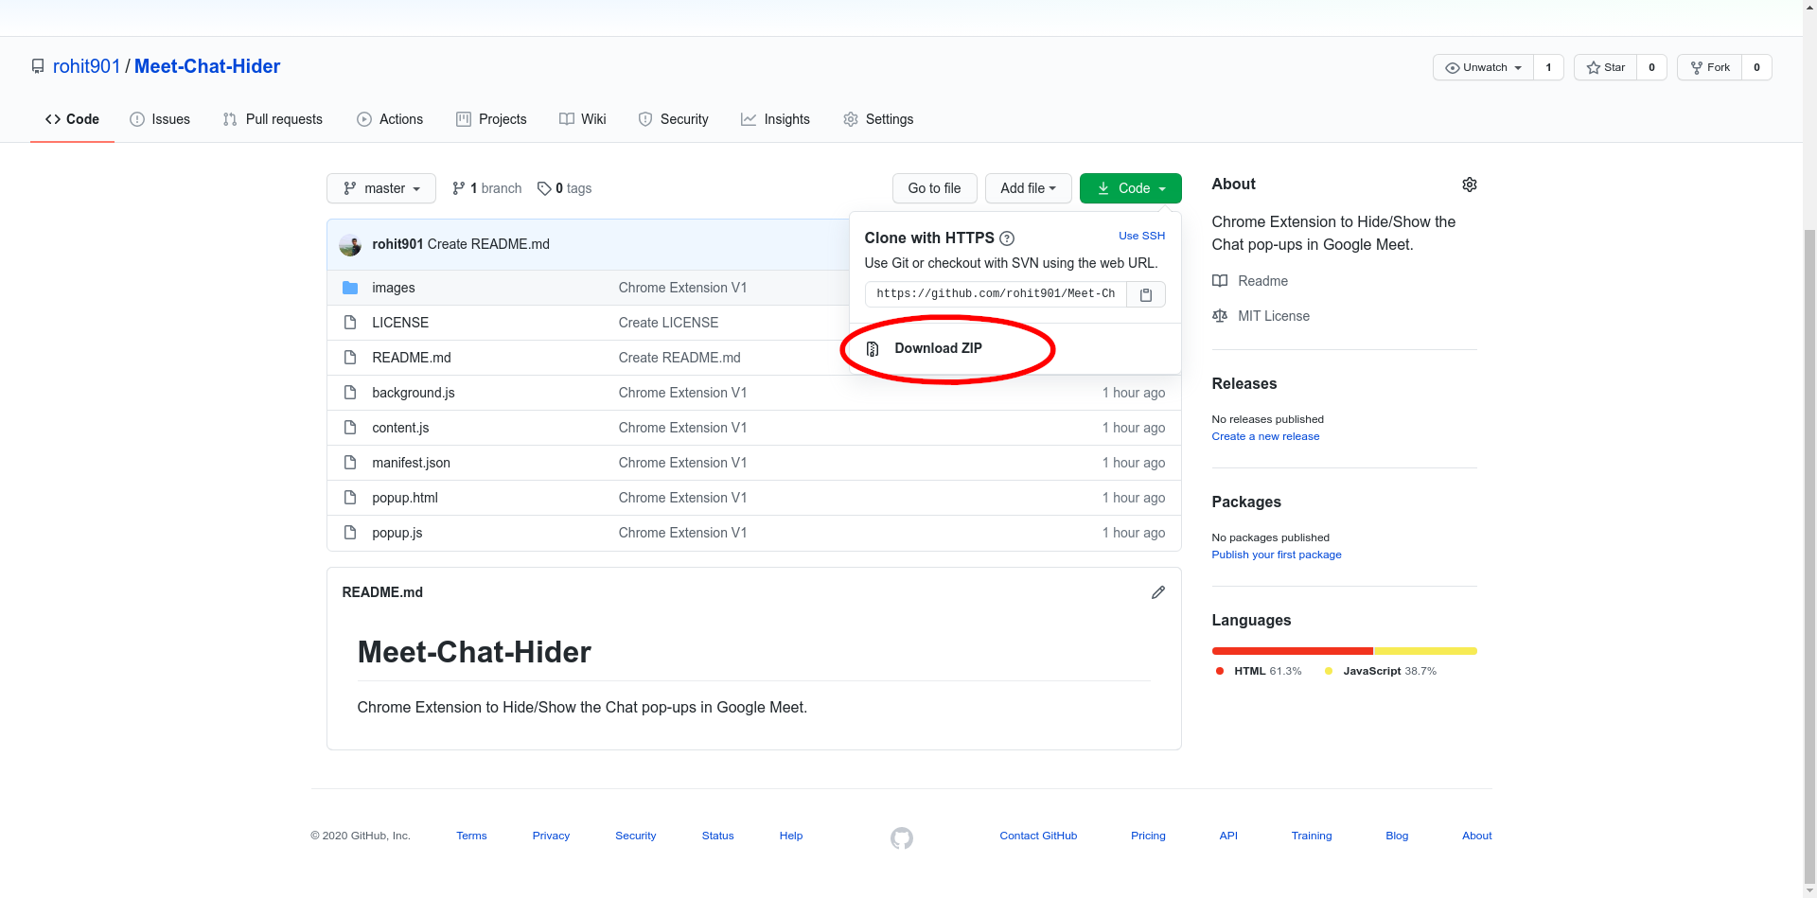Click the images folder icon
Image resolution: width=1817 pixels, height=898 pixels.
[350, 288]
